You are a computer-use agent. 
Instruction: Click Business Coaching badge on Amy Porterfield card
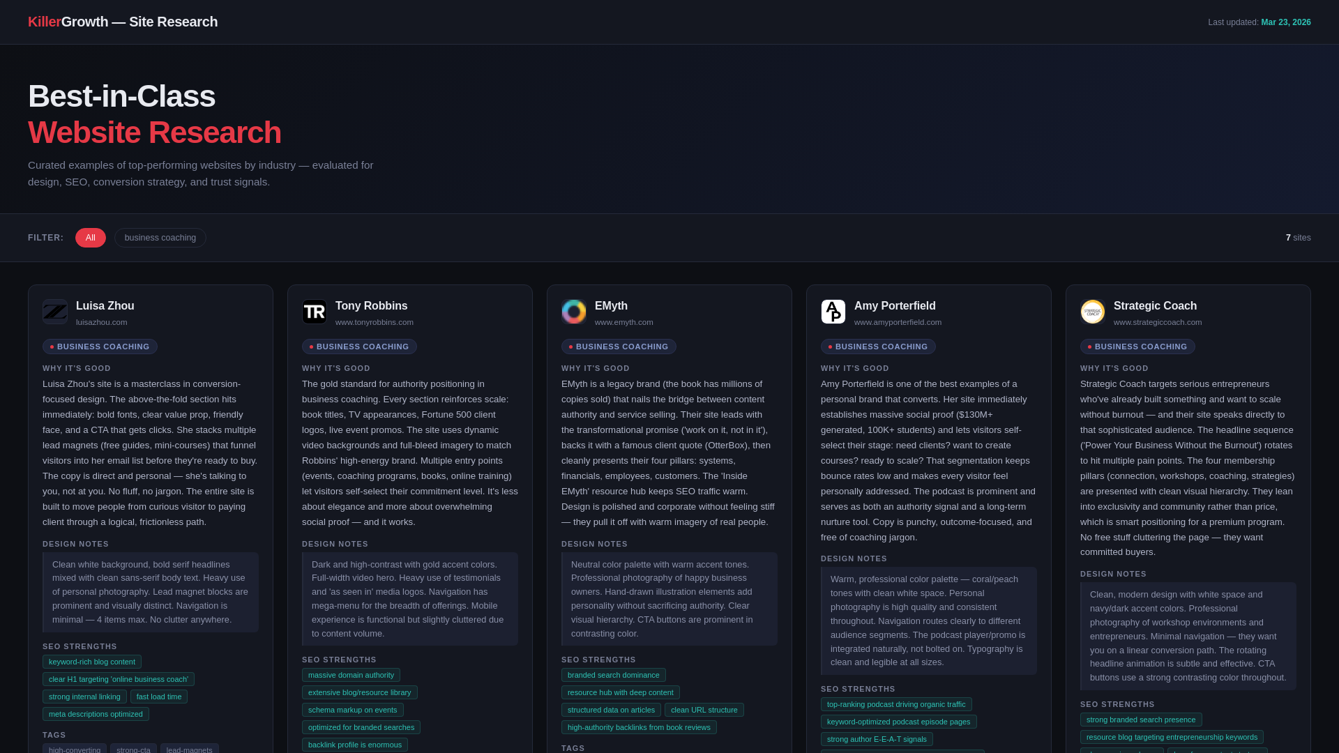pyautogui.click(x=878, y=347)
